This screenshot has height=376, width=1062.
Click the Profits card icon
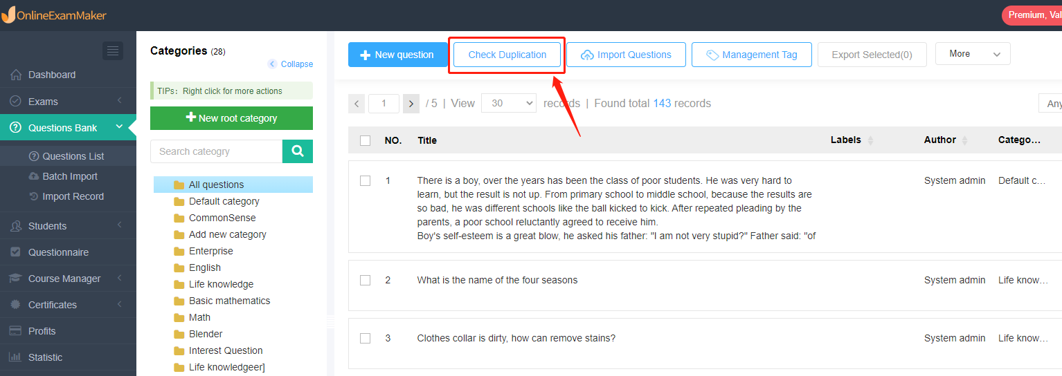tap(15, 331)
